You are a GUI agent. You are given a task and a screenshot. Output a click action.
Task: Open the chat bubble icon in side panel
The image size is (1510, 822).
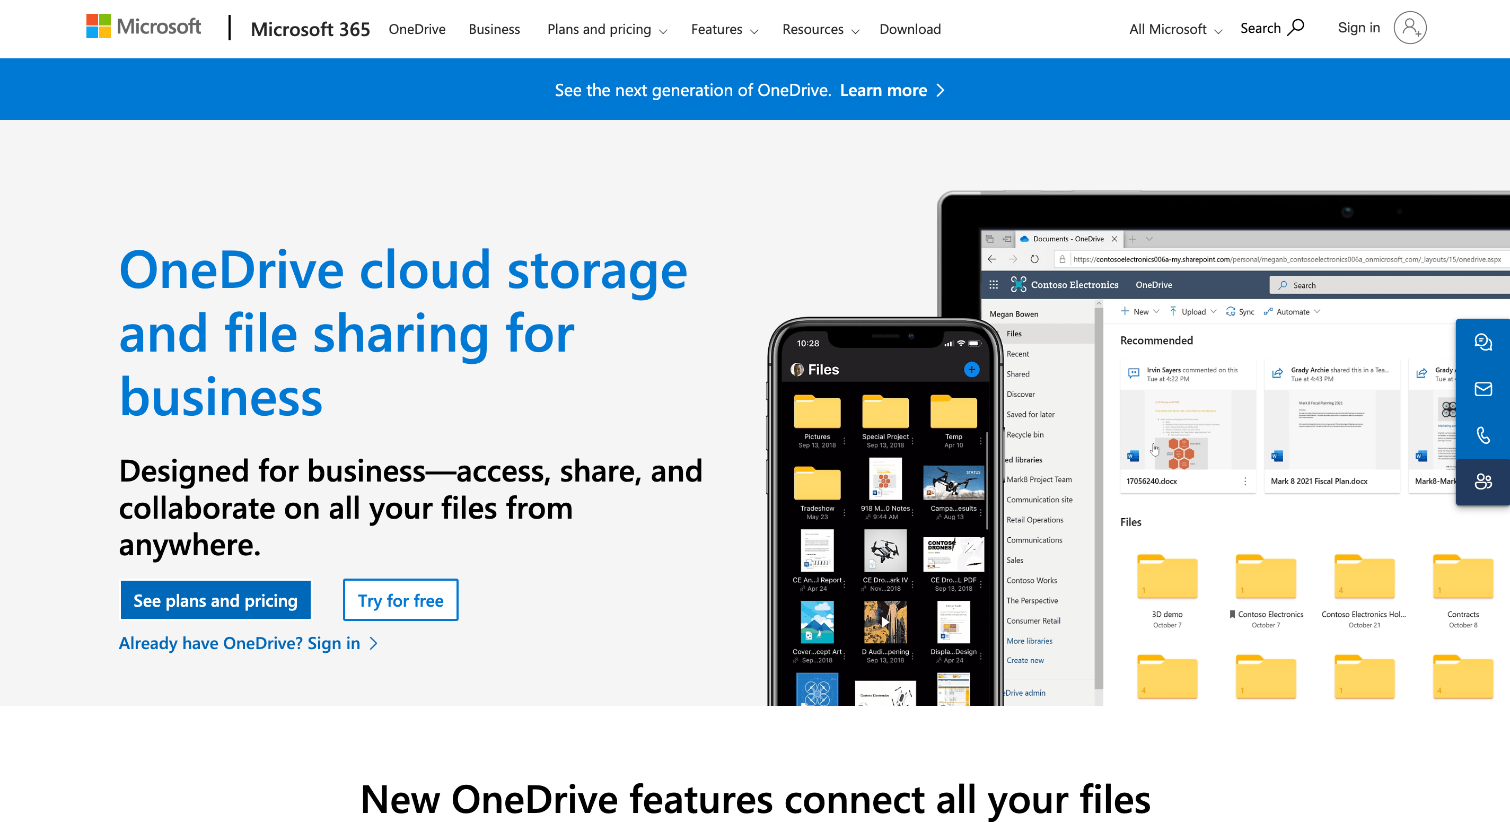[1483, 342]
